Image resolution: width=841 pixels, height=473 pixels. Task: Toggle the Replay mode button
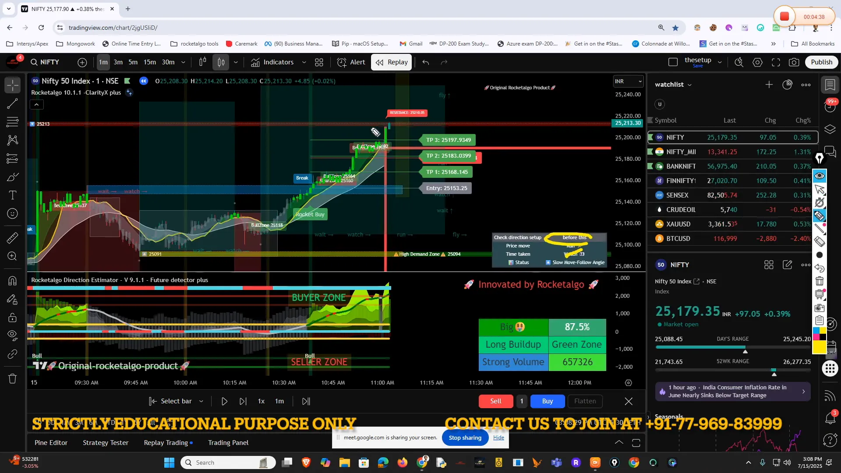point(391,62)
